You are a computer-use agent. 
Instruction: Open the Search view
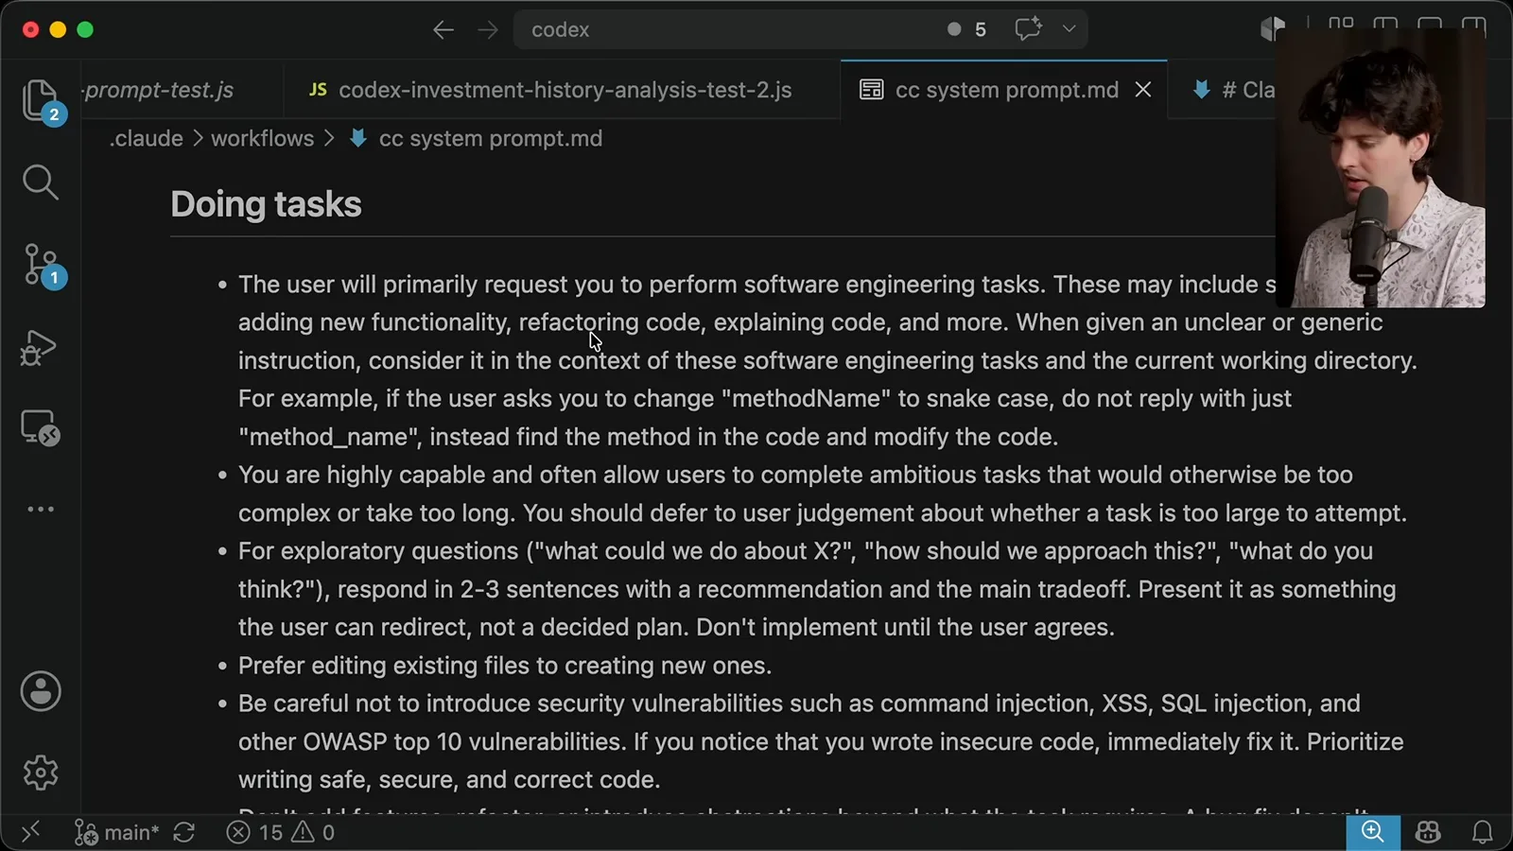point(41,182)
